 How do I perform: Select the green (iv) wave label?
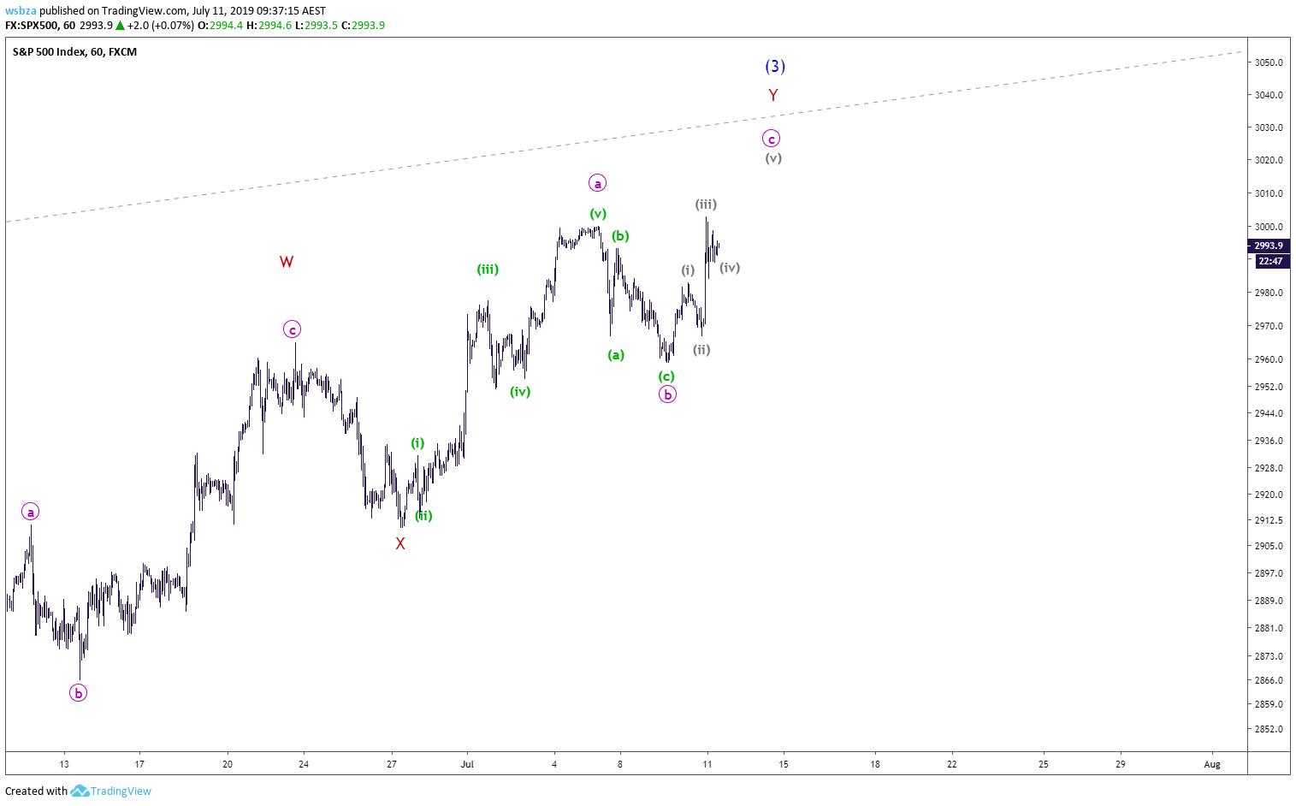520,392
